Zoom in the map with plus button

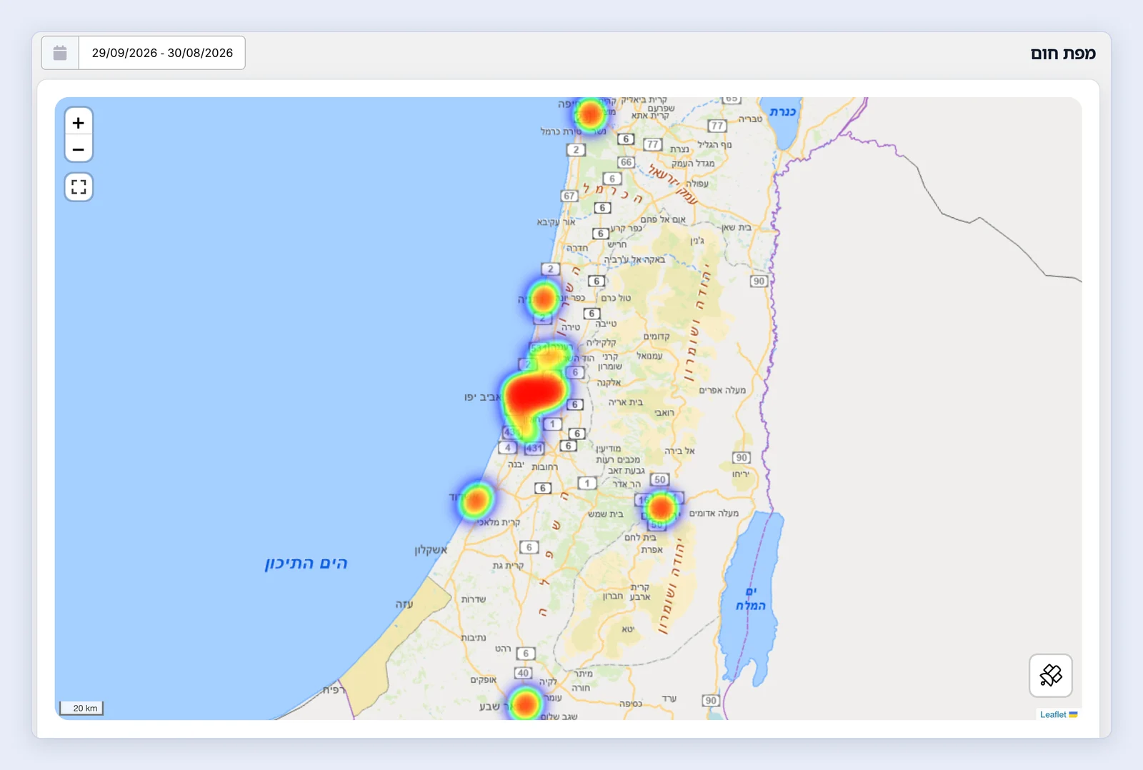click(79, 122)
